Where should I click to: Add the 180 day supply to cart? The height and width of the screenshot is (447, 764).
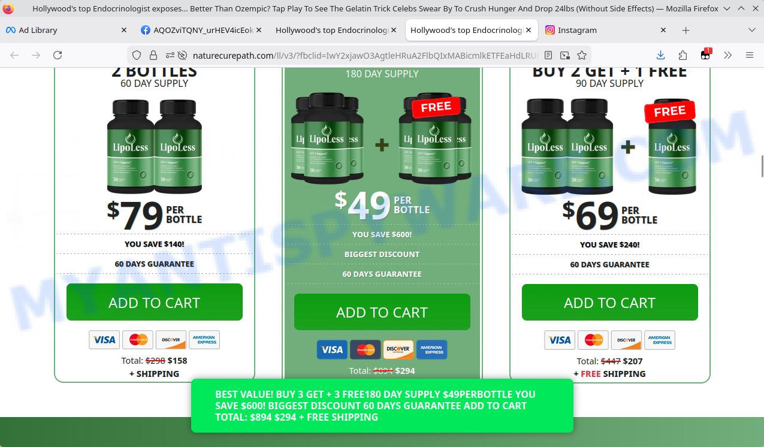click(x=382, y=312)
